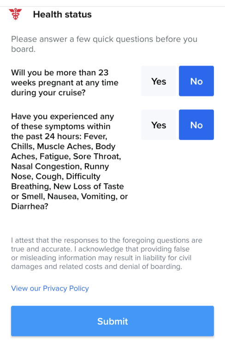Click the red medical caduceus icon

15,14
